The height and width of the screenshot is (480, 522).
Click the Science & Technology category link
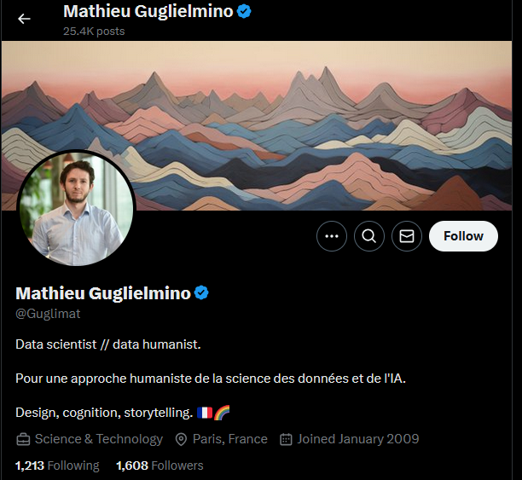tap(98, 439)
